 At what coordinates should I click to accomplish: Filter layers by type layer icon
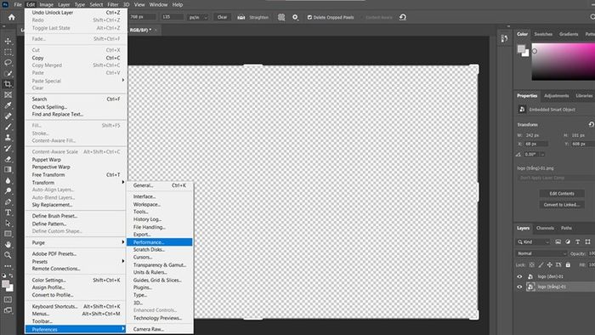pyautogui.click(x=577, y=241)
